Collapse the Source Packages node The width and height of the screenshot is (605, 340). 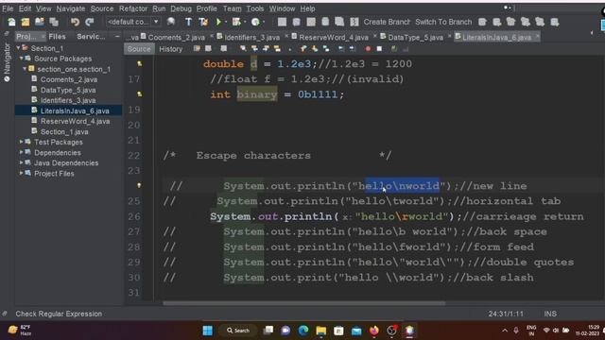click(x=21, y=59)
